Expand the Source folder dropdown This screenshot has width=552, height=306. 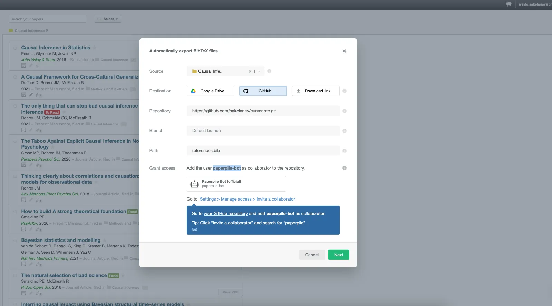(259, 72)
